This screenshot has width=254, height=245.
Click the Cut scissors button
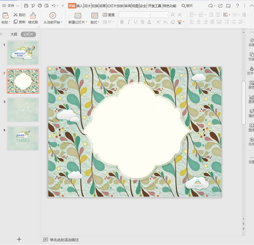(19, 15)
